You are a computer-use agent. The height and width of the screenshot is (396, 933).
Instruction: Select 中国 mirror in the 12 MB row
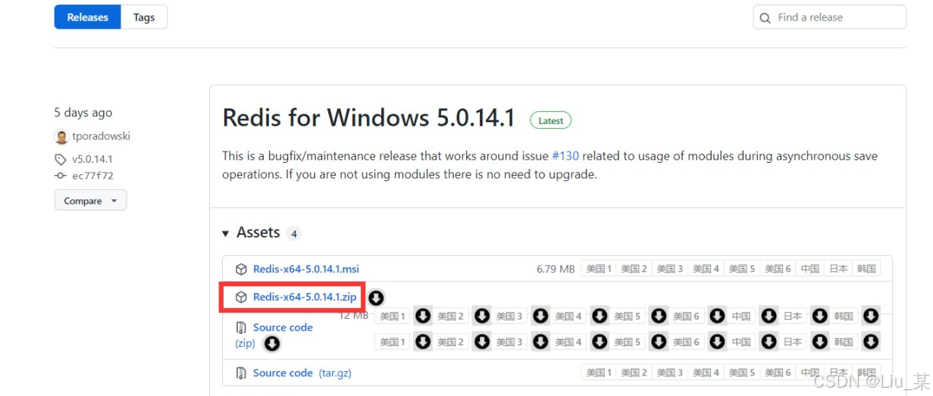tap(742, 316)
